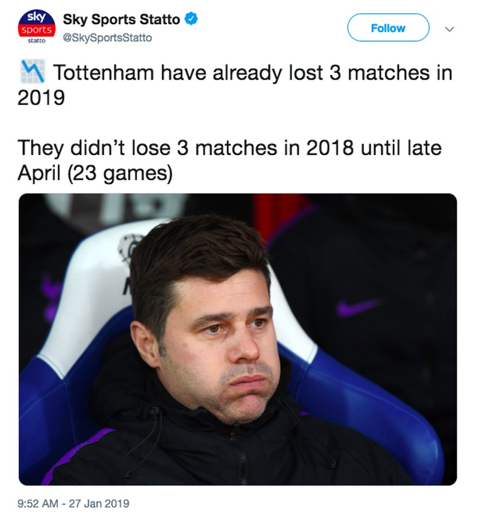Click the red "sports" strip in the logo

point(37,30)
